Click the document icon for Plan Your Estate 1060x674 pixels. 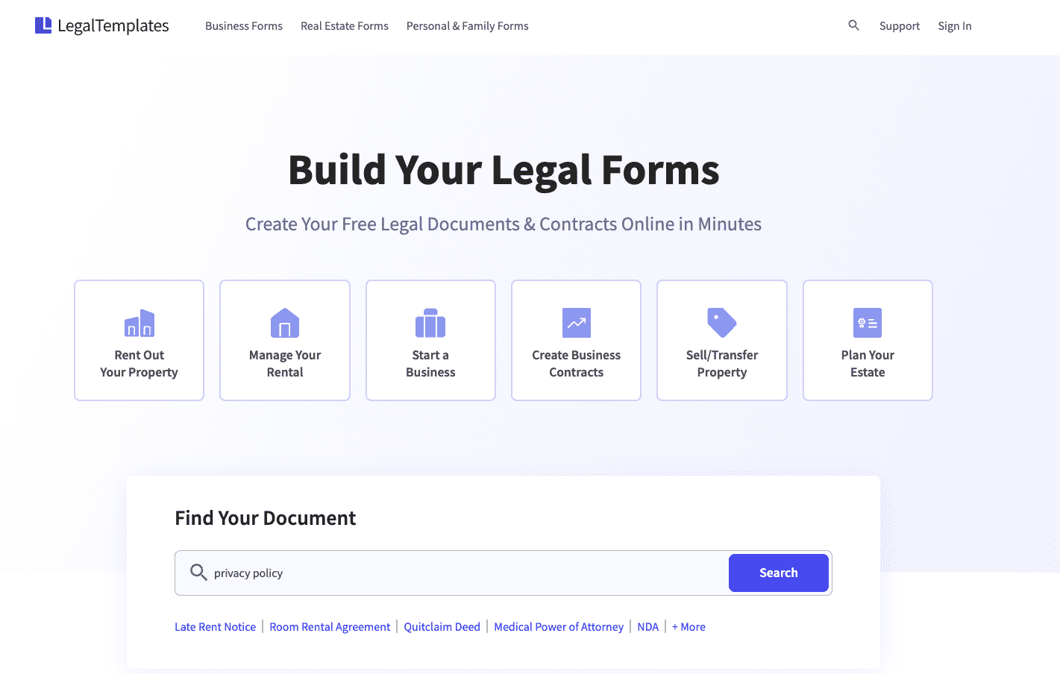pos(868,323)
